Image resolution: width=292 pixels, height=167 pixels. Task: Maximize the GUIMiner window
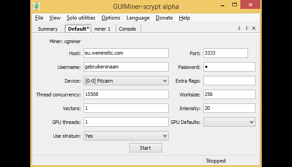(x=235, y=4)
